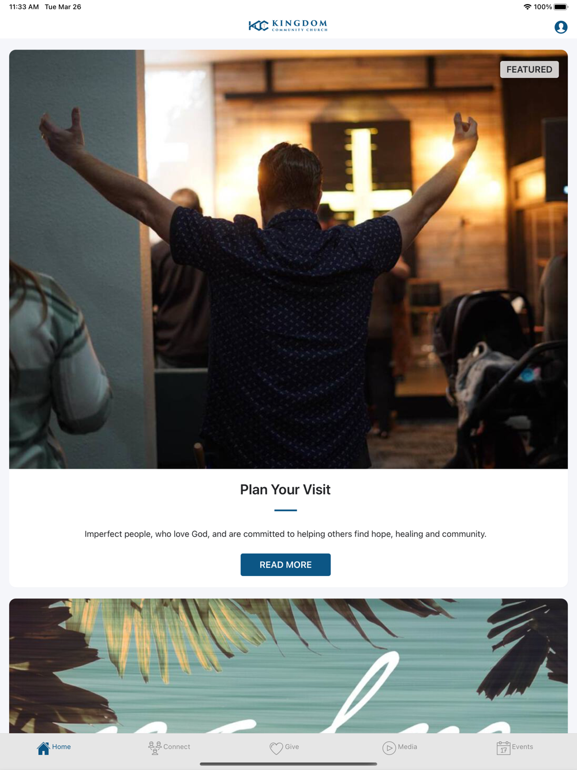Switch to the Media tab label
577x770 pixels.
pos(407,746)
